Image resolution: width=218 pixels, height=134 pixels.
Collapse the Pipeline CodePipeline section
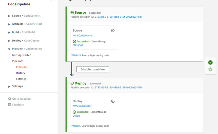pos(9,49)
